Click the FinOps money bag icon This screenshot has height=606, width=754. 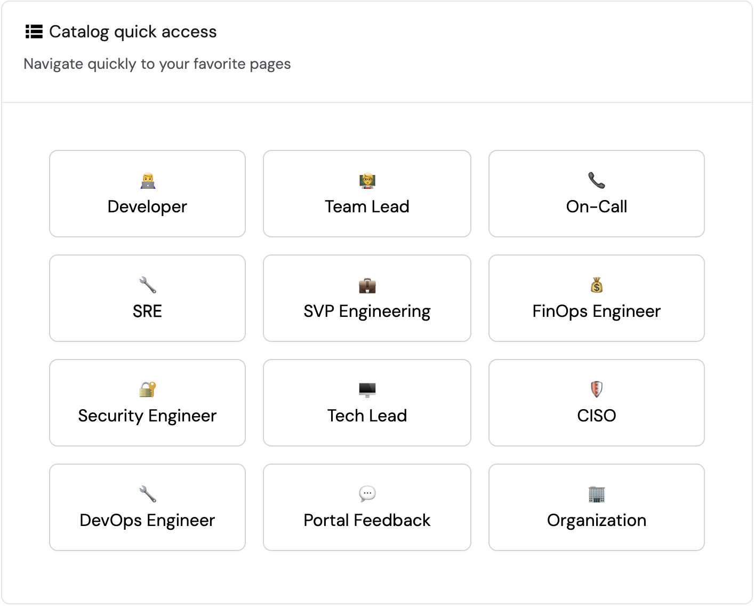(x=596, y=285)
